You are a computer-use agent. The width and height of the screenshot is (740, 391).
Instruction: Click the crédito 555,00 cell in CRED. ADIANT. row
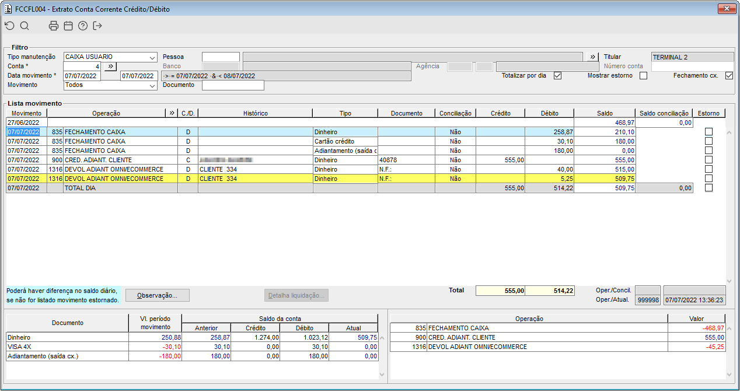[500, 160]
